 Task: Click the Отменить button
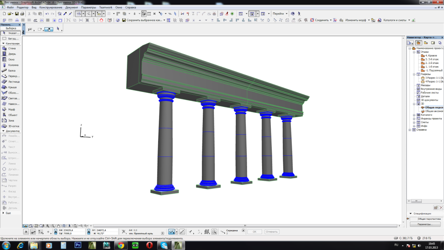272,232
